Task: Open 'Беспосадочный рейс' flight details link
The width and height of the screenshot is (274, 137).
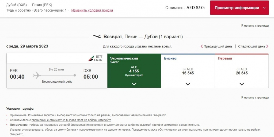Action: pyautogui.click(x=57, y=82)
